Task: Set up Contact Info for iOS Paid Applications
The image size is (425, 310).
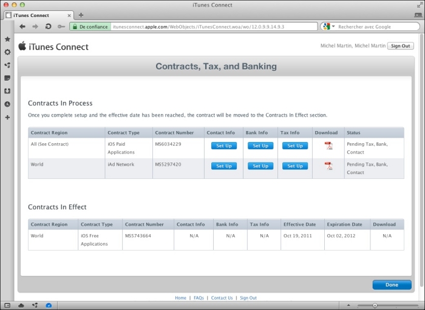Action: tap(224, 146)
